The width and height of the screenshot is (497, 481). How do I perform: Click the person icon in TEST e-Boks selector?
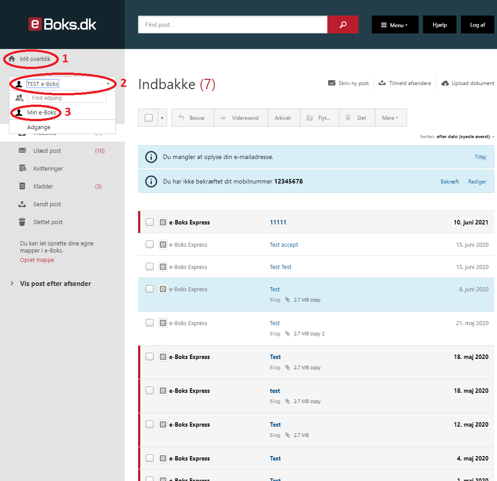(x=19, y=84)
